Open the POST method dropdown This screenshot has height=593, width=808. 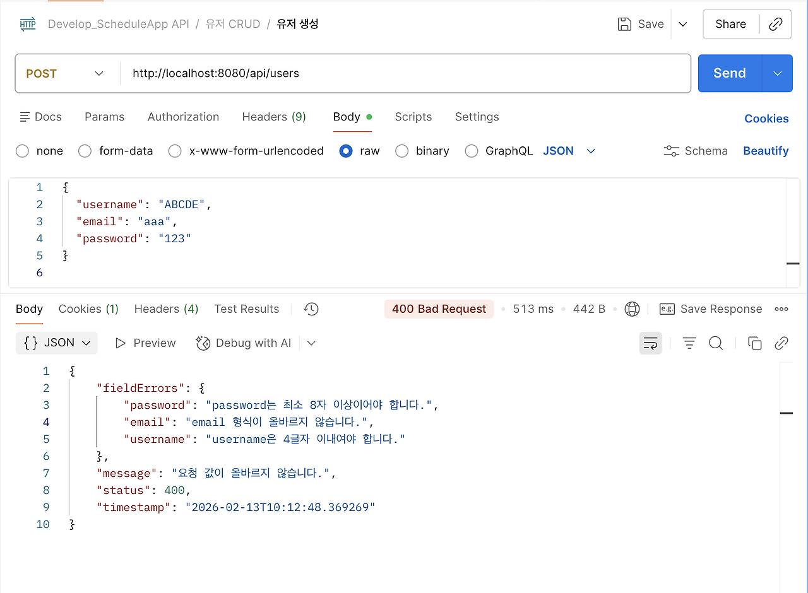(65, 73)
